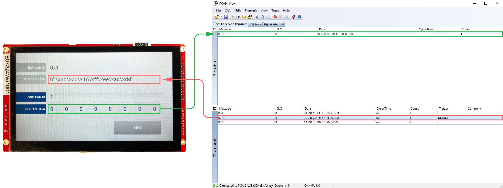Click the Edit Message open-envelope icon

250,17
